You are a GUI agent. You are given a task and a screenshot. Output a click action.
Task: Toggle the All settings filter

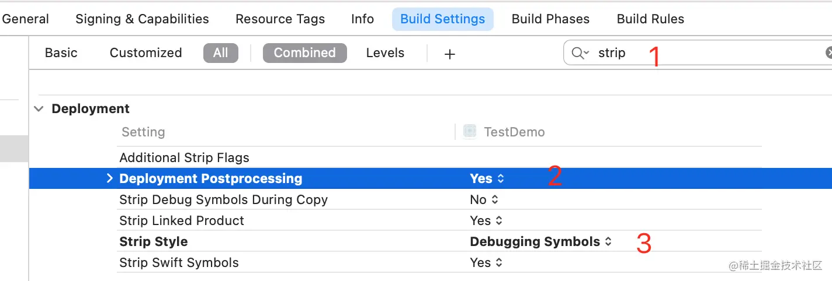pos(220,53)
